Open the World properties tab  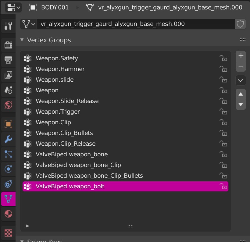click(8, 105)
